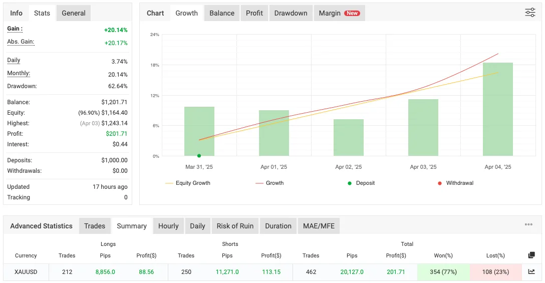Open the Margin tab marked New

point(339,13)
